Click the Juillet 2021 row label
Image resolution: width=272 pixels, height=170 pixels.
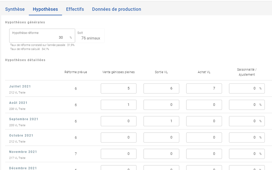[x=20, y=86]
